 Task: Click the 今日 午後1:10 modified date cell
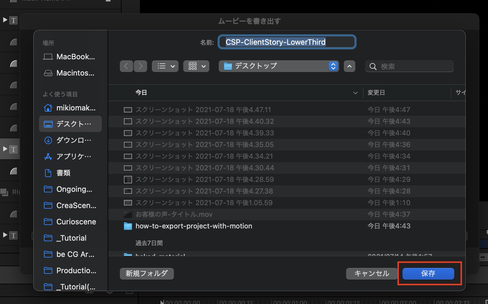tap(389, 203)
